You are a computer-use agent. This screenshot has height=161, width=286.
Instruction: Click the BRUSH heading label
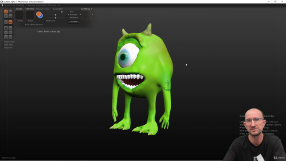(19, 9)
